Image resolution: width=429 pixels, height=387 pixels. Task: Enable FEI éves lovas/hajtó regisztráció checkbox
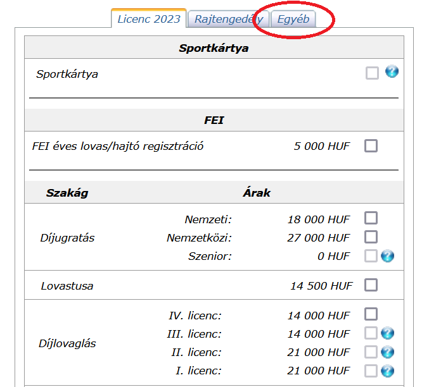[x=371, y=146]
